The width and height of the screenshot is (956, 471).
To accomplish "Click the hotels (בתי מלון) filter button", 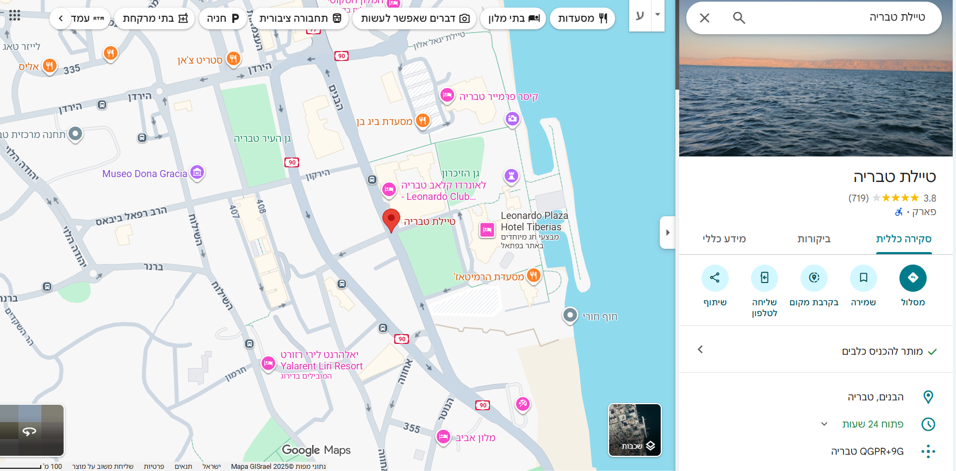I will 513,18.
